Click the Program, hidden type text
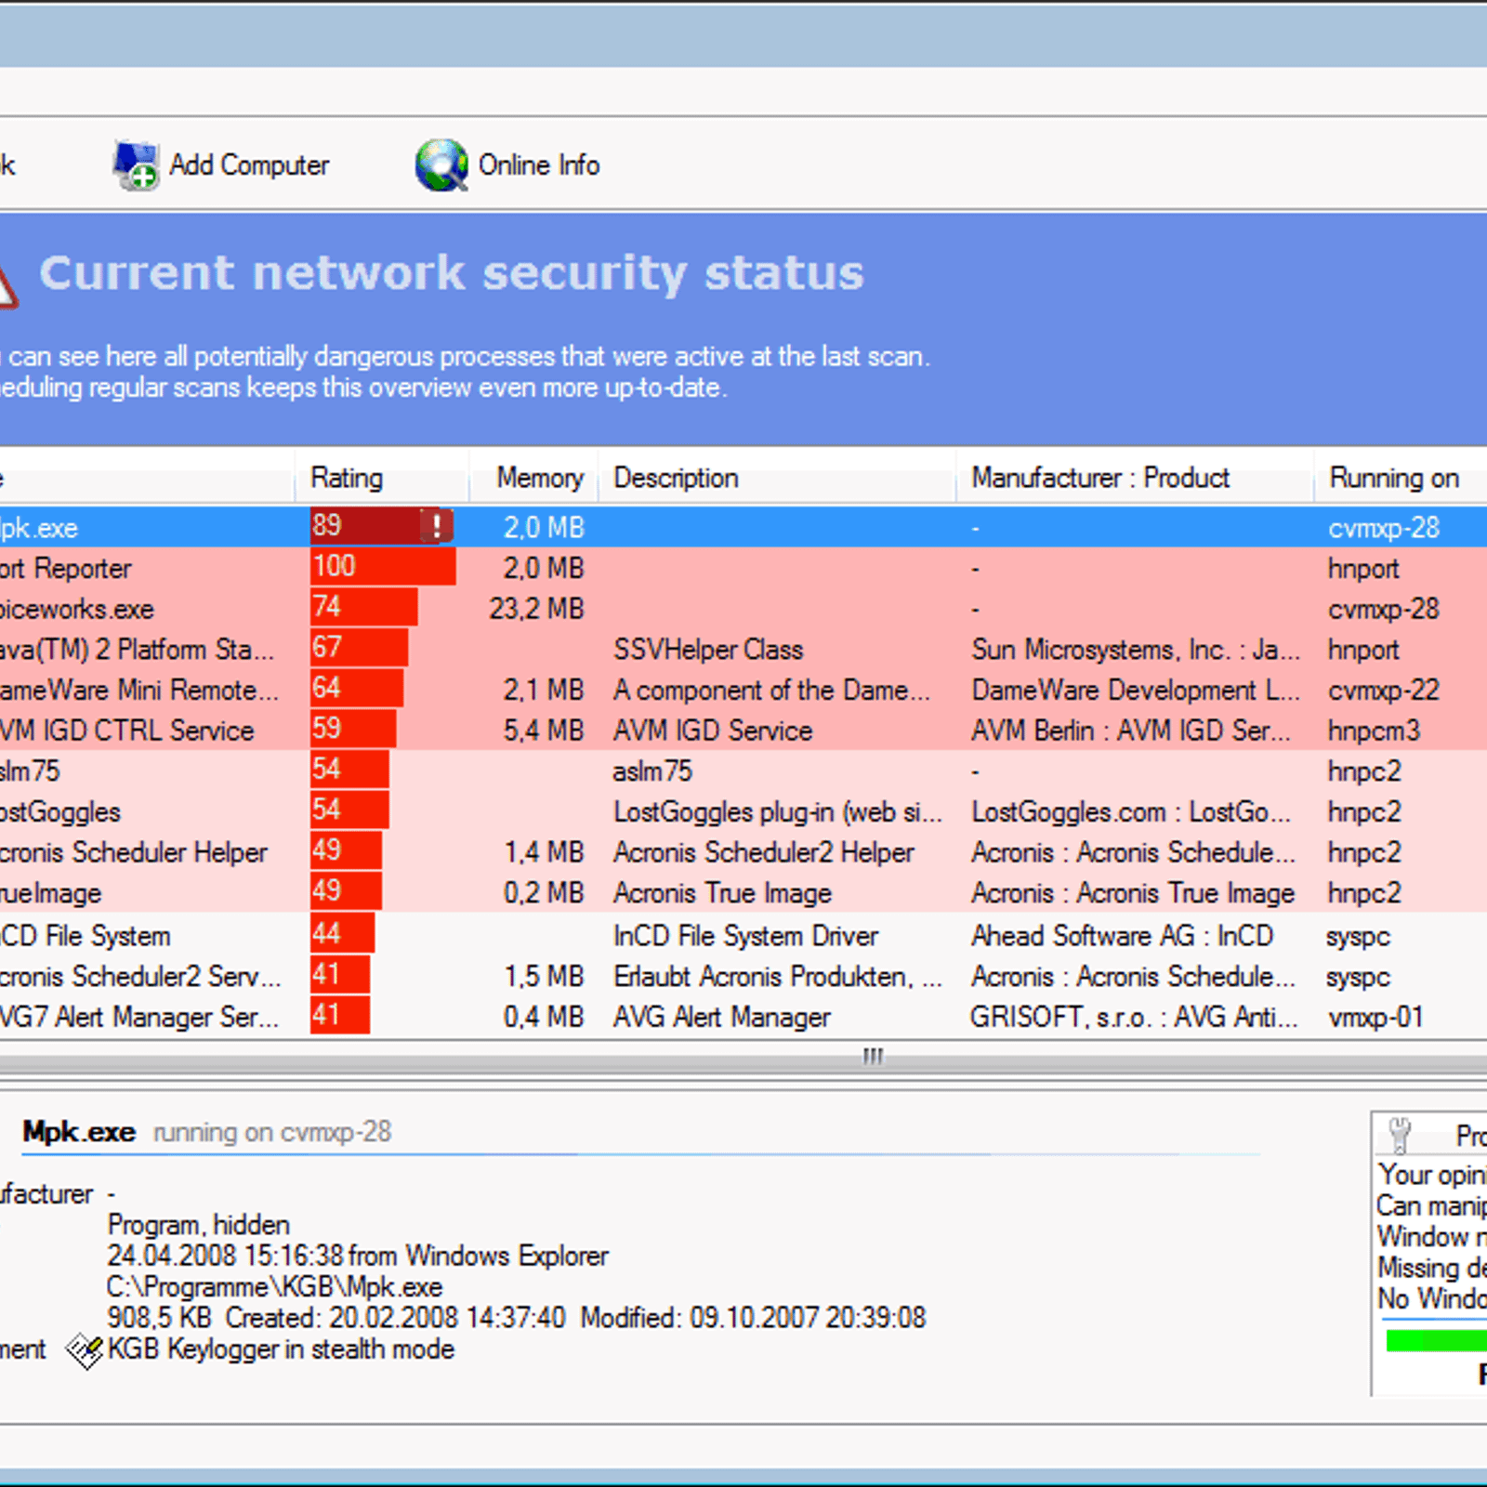Screen dimensions: 1487x1487 click(199, 1225)
